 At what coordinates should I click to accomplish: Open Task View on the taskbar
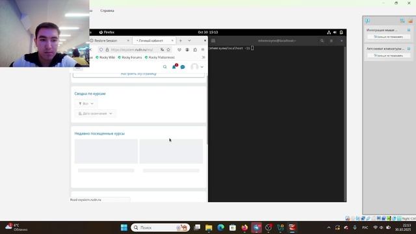coord(197,227)
